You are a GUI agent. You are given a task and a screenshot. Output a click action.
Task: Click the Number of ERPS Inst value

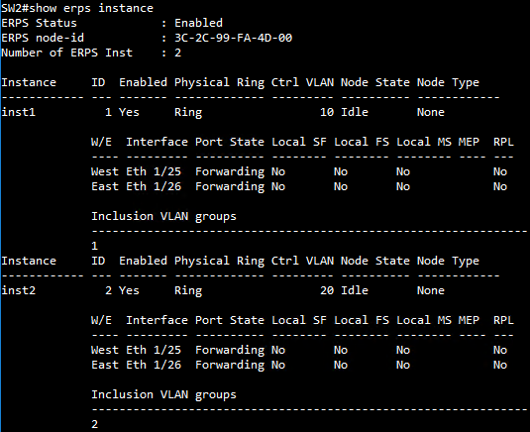[x=177, y=53]
